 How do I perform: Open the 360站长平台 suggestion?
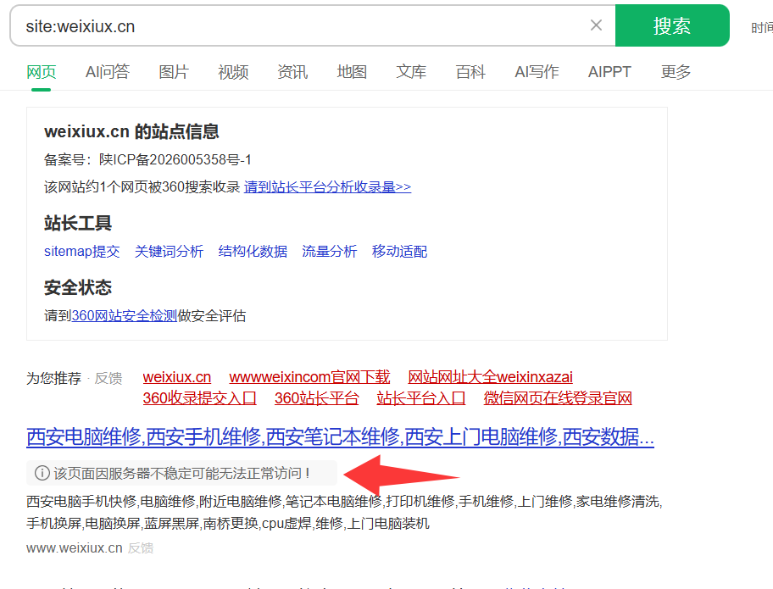316,397
